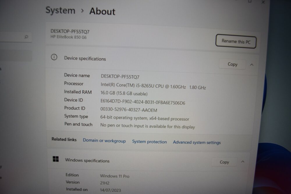Click the Installed on date 14/07/2023

(110, 190)
